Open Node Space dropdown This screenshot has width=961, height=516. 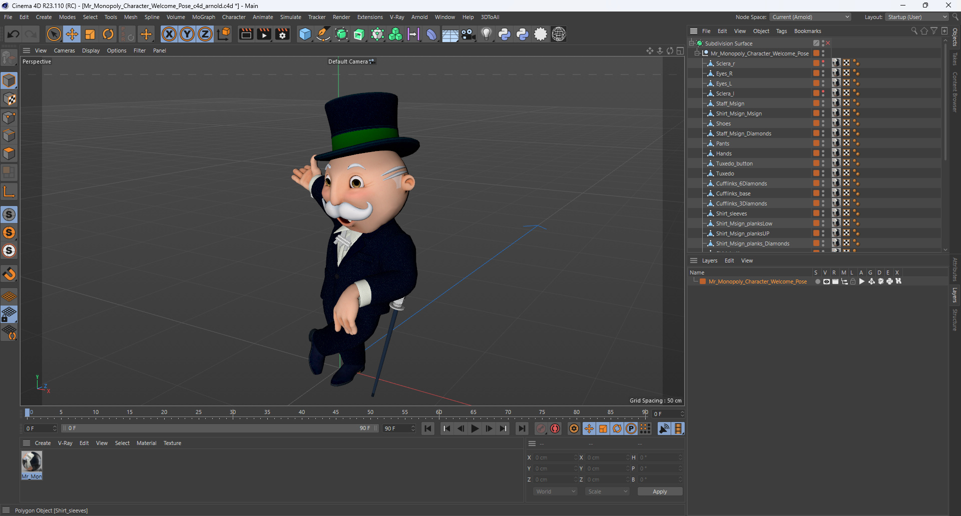[x=810, y=17]
